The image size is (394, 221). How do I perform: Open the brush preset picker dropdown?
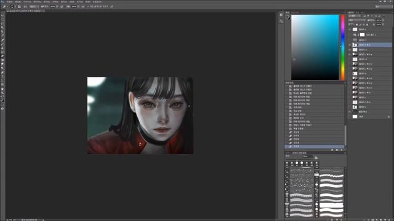point(12,6)
